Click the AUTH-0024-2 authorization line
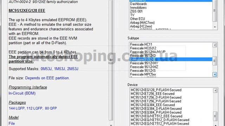The width and height of the screenshot is (225, 126). (x=43, y=2)
